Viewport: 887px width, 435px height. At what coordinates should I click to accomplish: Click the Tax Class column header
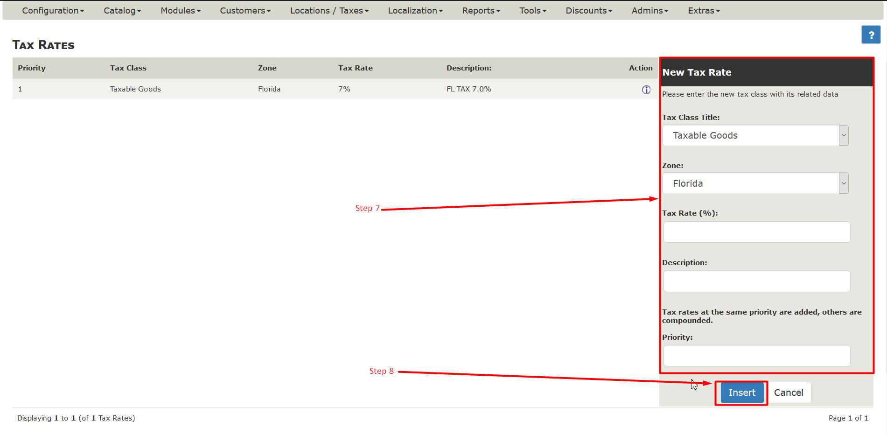tap(128, 68)
